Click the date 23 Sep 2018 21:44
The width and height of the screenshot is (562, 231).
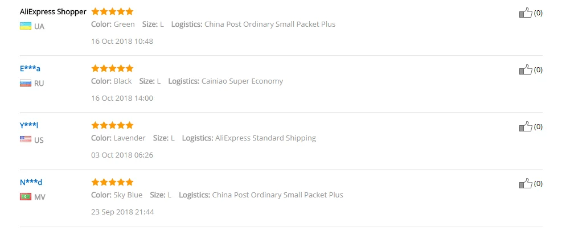pos(122,212)
